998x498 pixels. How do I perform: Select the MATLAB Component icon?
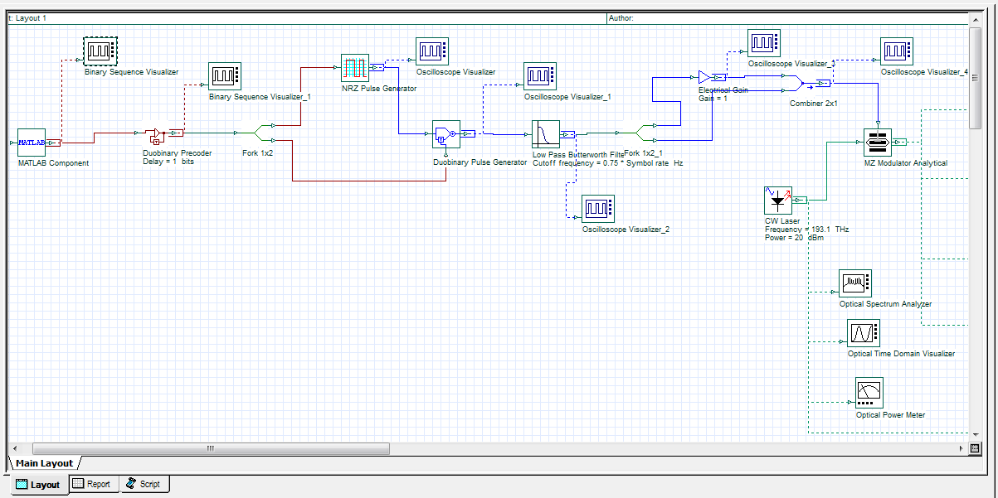coord(32,143)
